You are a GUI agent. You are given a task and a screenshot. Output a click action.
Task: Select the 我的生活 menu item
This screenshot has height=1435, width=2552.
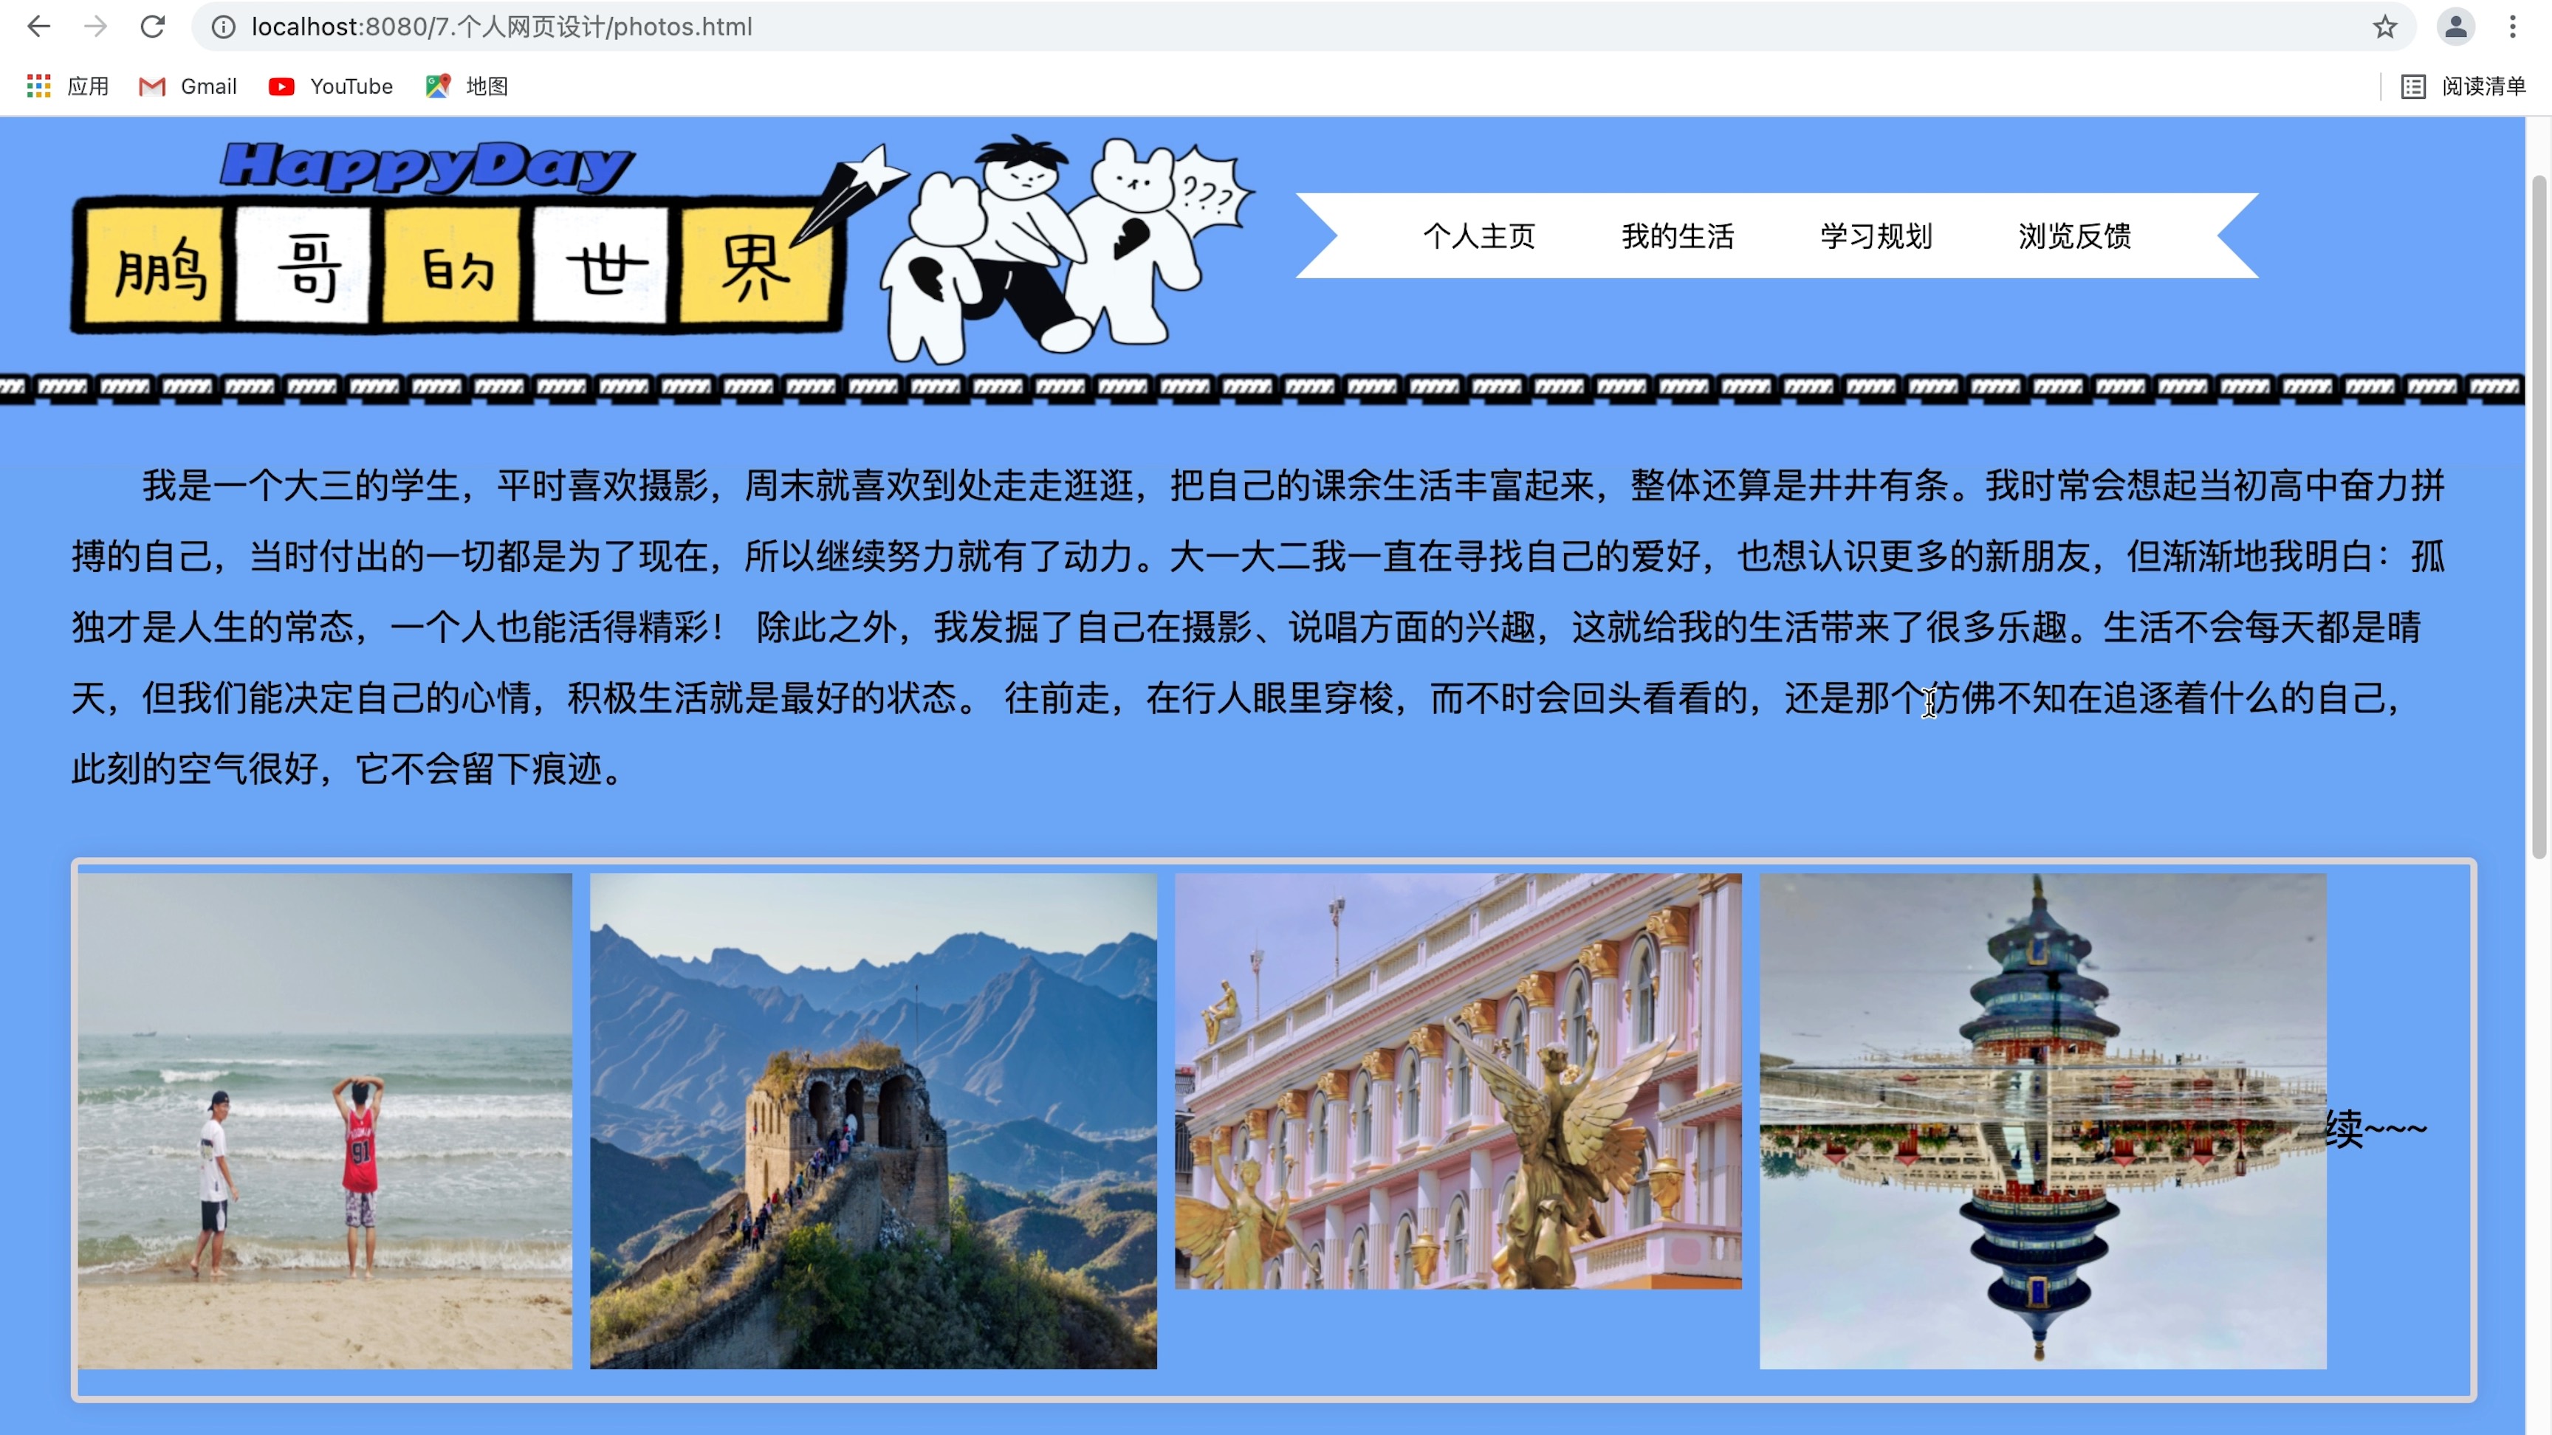[x=1674, y=235]
